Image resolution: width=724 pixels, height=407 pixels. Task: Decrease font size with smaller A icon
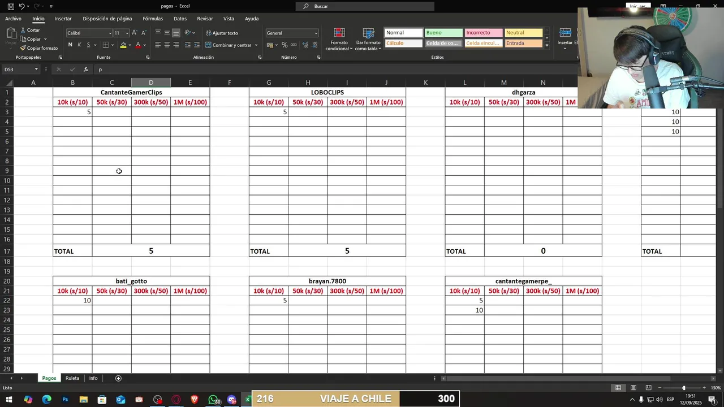tap(144, 33)
